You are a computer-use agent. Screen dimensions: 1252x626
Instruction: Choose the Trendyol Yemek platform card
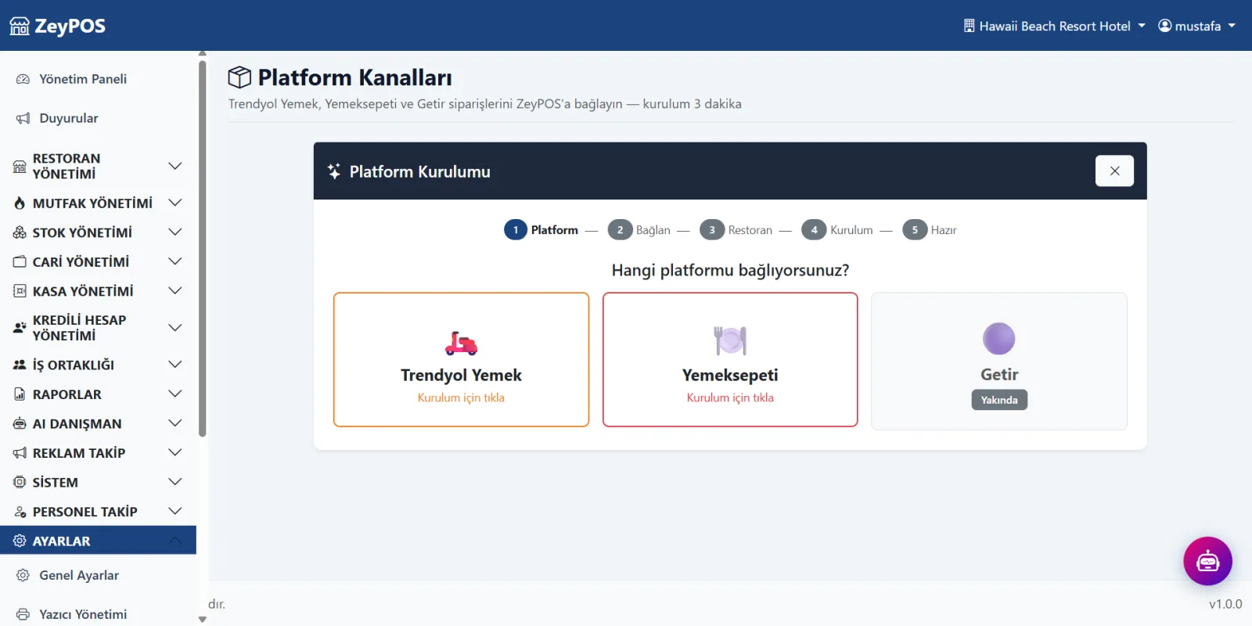pos(461,360)
